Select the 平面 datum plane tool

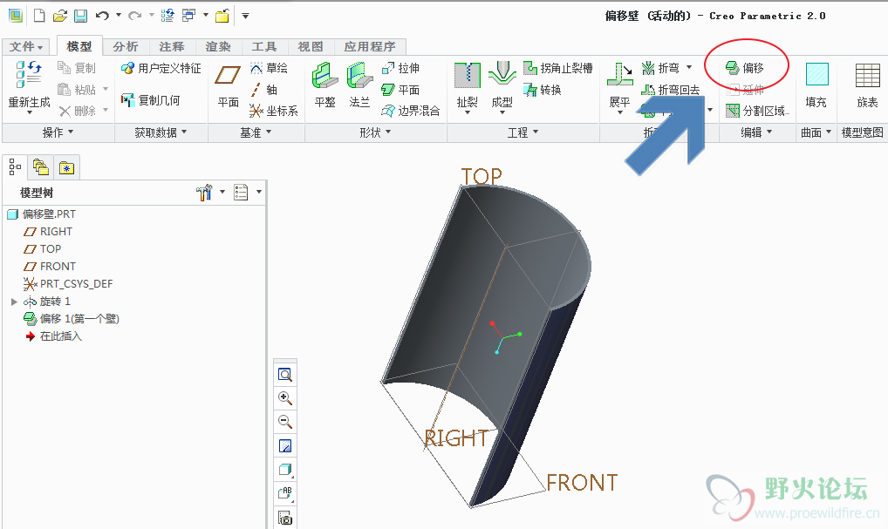(229, 86)
